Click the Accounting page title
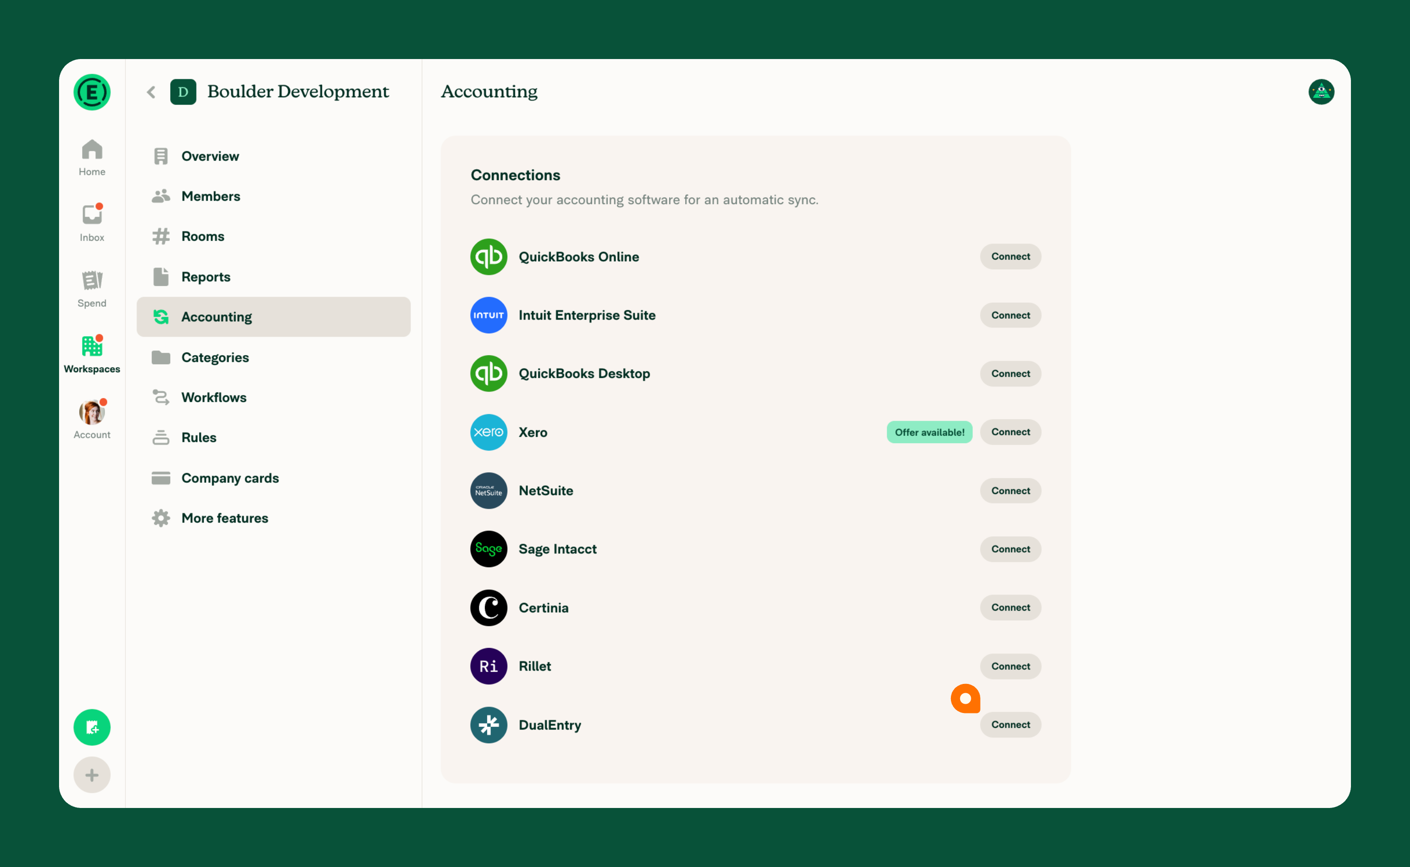The width and height of the screenshot is (1410, 867). (489, 92)
